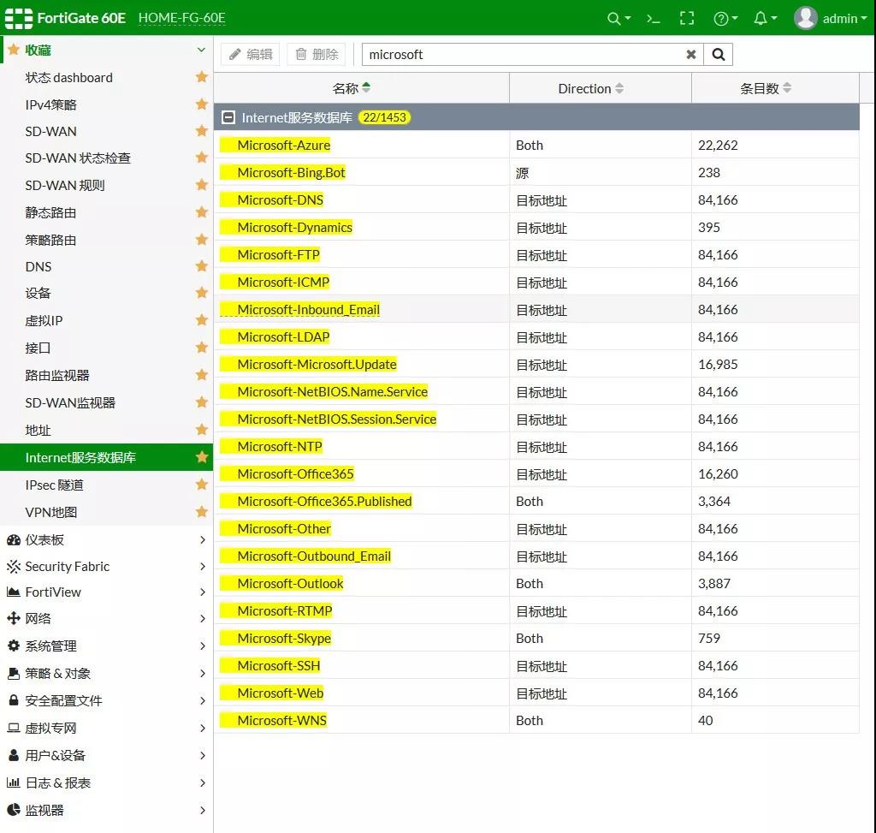Select the Microsoft-DNS entry

536,199
